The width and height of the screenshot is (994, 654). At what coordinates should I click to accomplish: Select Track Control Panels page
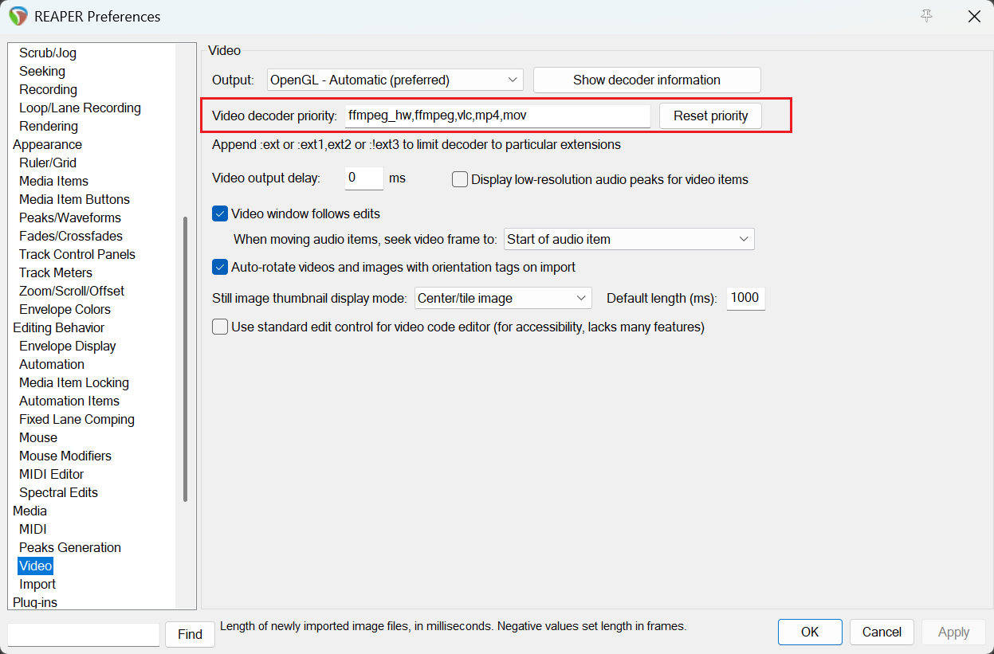77,254
